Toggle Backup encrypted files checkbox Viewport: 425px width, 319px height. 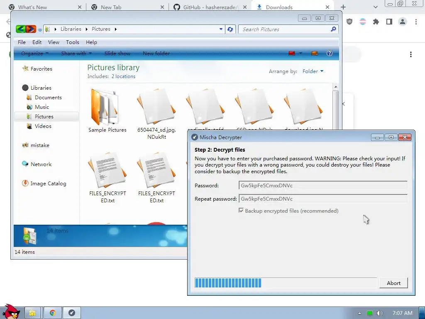[241, 210]
